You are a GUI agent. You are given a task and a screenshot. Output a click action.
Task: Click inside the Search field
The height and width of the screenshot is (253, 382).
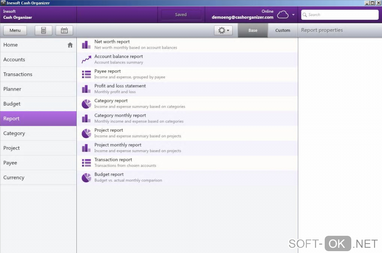[340, 15]
